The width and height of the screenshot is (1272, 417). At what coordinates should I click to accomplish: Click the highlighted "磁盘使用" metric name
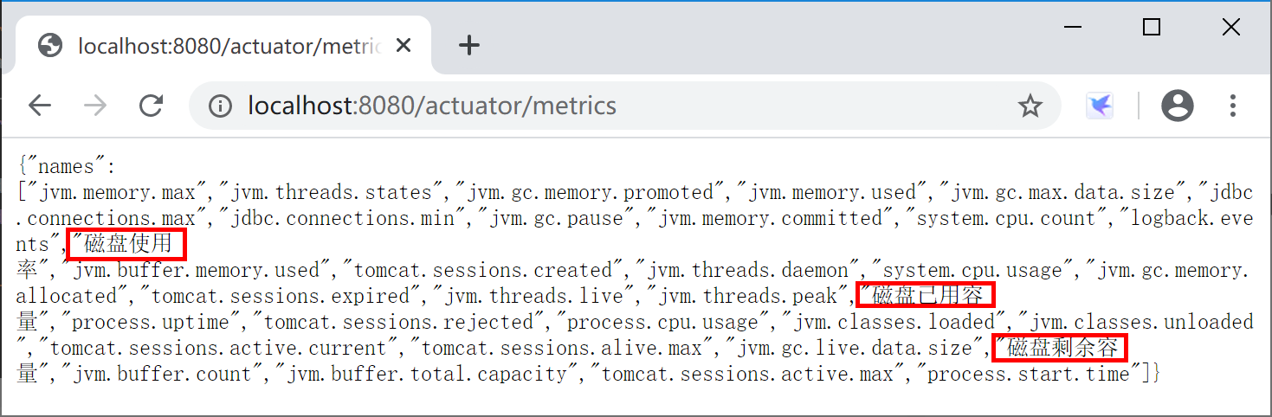coord(128,244)
